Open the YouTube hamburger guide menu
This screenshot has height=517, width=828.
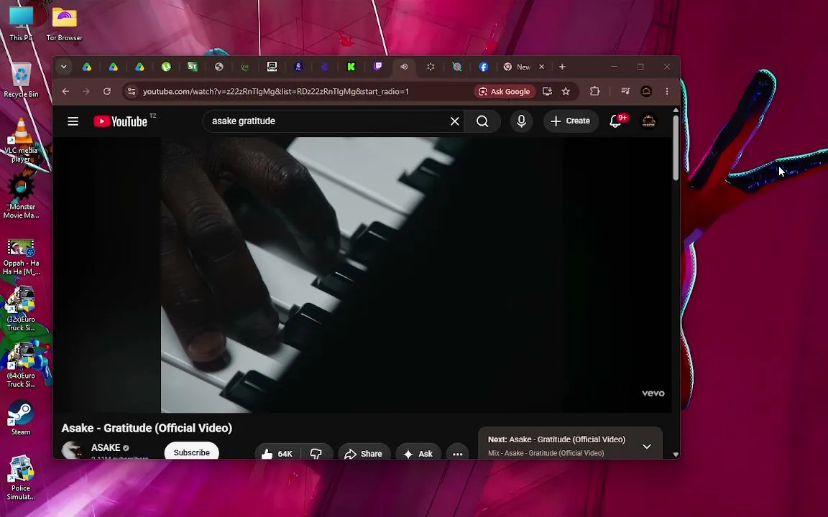73,121
